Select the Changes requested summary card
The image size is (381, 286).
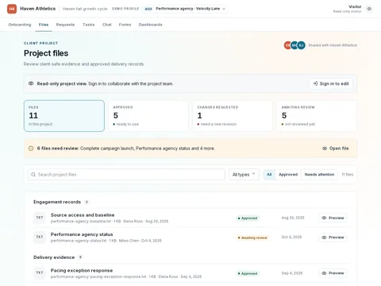[233, 116]
